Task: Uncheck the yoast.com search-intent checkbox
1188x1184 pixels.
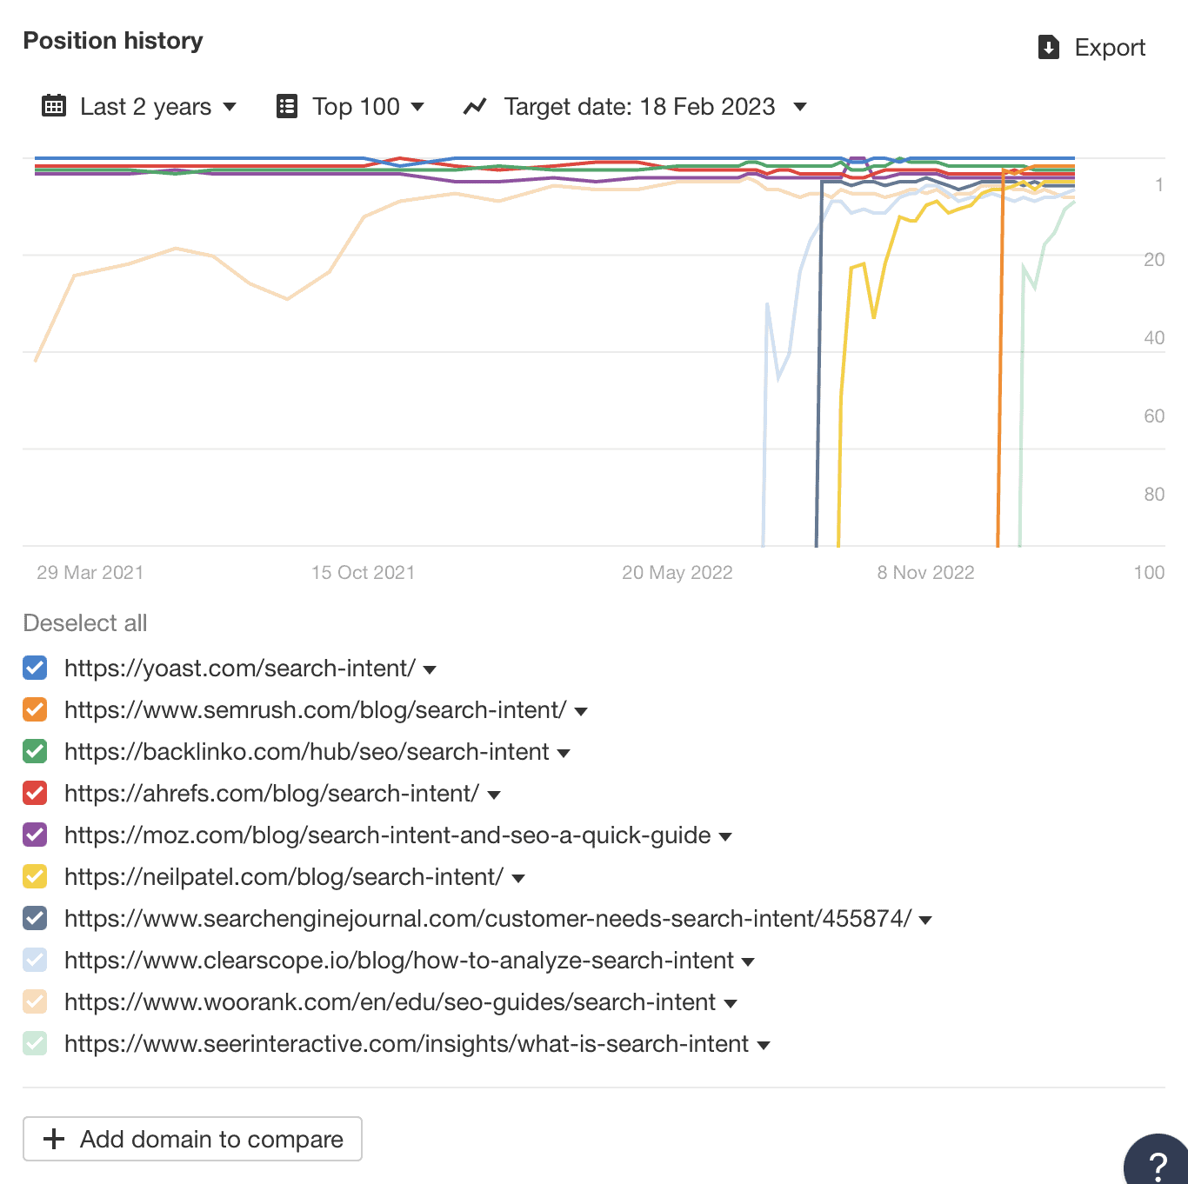Action: click(x=35, y=668)
